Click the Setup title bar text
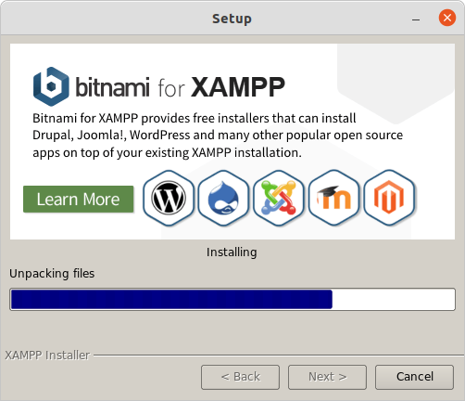This screenshot has width=465, height=401. point(232,19)
